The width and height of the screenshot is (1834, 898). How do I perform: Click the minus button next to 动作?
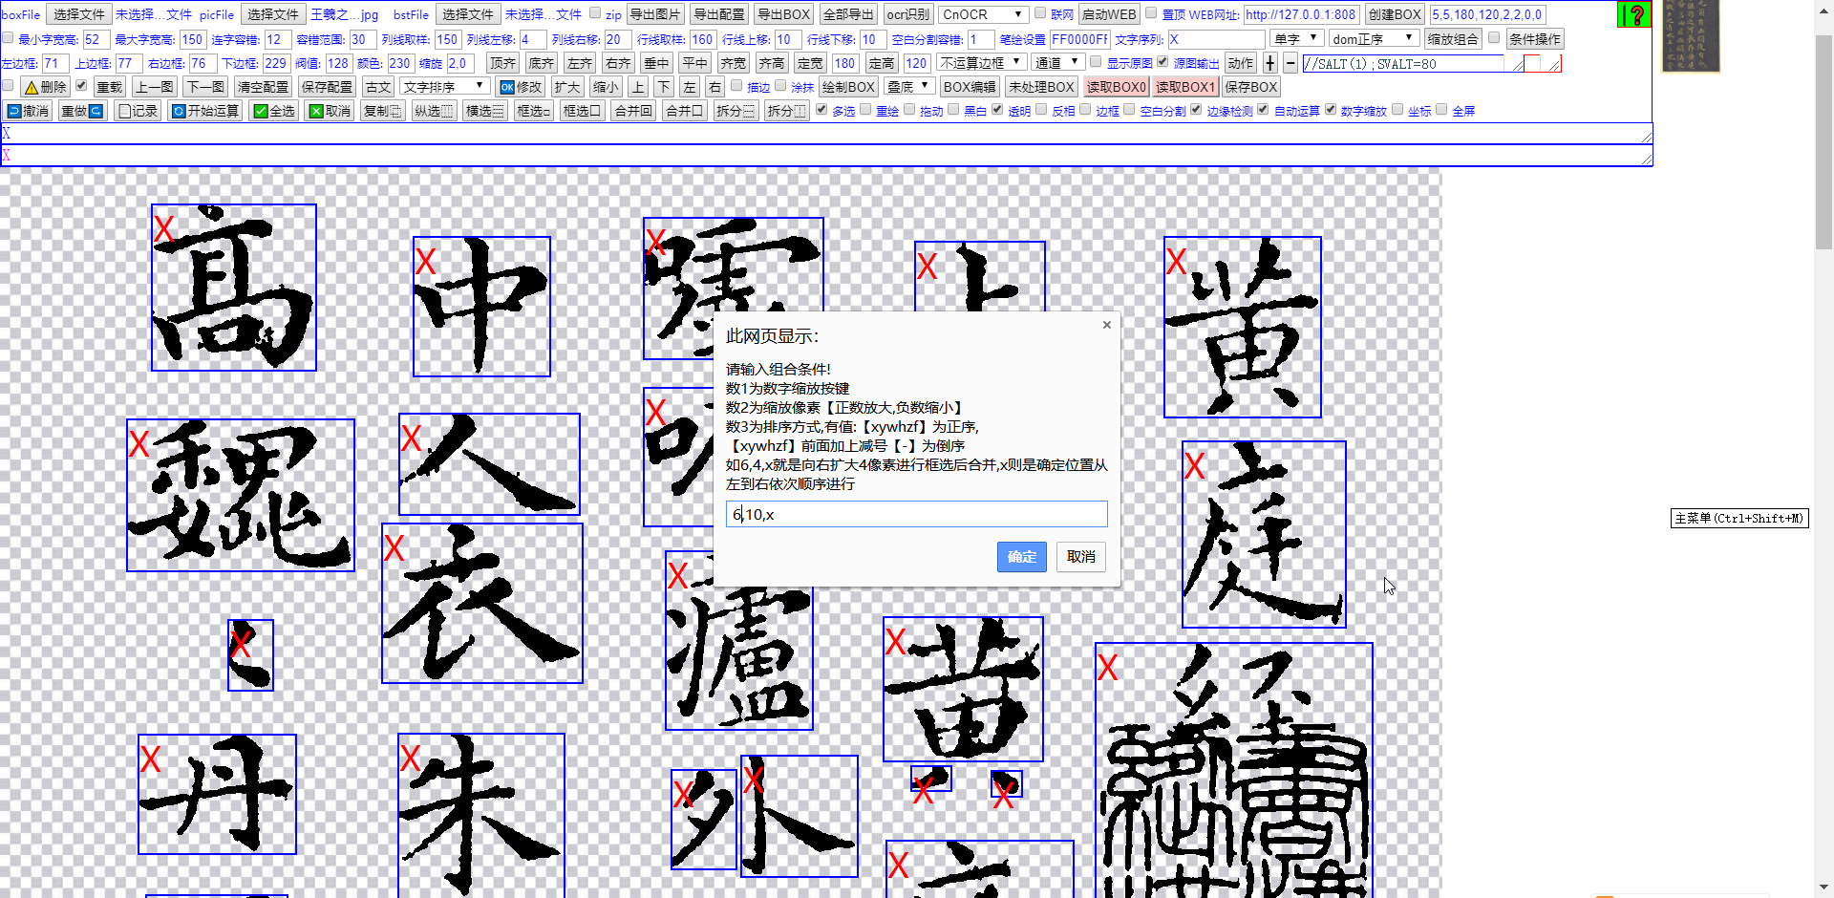(1290, 63)
